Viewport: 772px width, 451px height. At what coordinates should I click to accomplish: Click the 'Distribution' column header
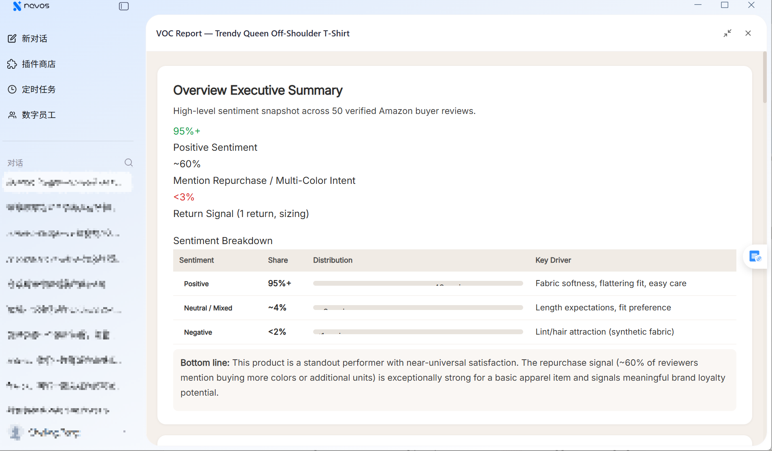333,260
